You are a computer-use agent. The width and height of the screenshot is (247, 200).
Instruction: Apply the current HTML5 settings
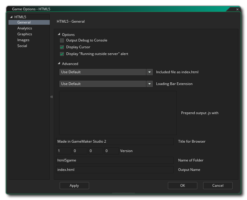point(74,185)
